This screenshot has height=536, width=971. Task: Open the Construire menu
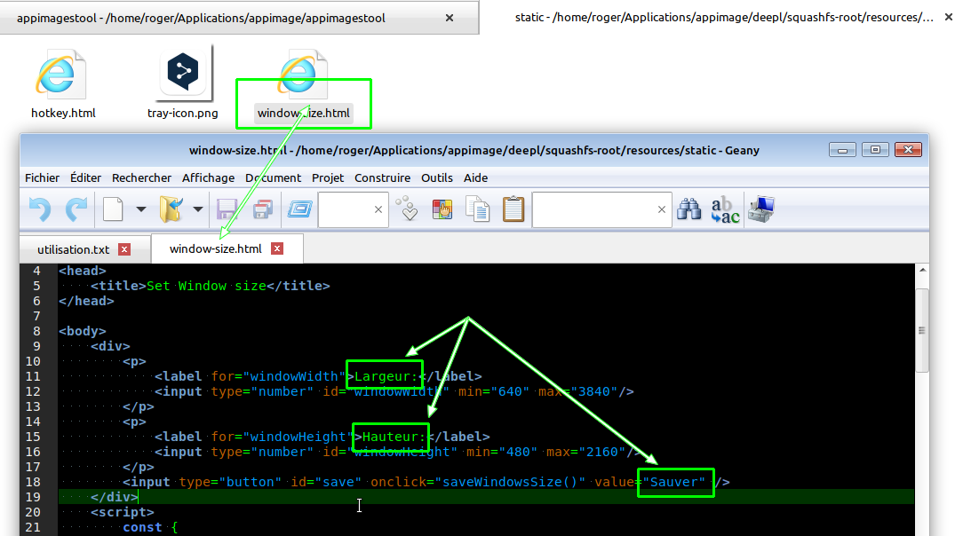click(x=382, y=177)
